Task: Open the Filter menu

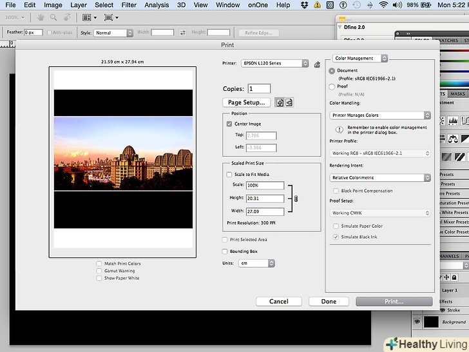Action: tap(129, 5)
